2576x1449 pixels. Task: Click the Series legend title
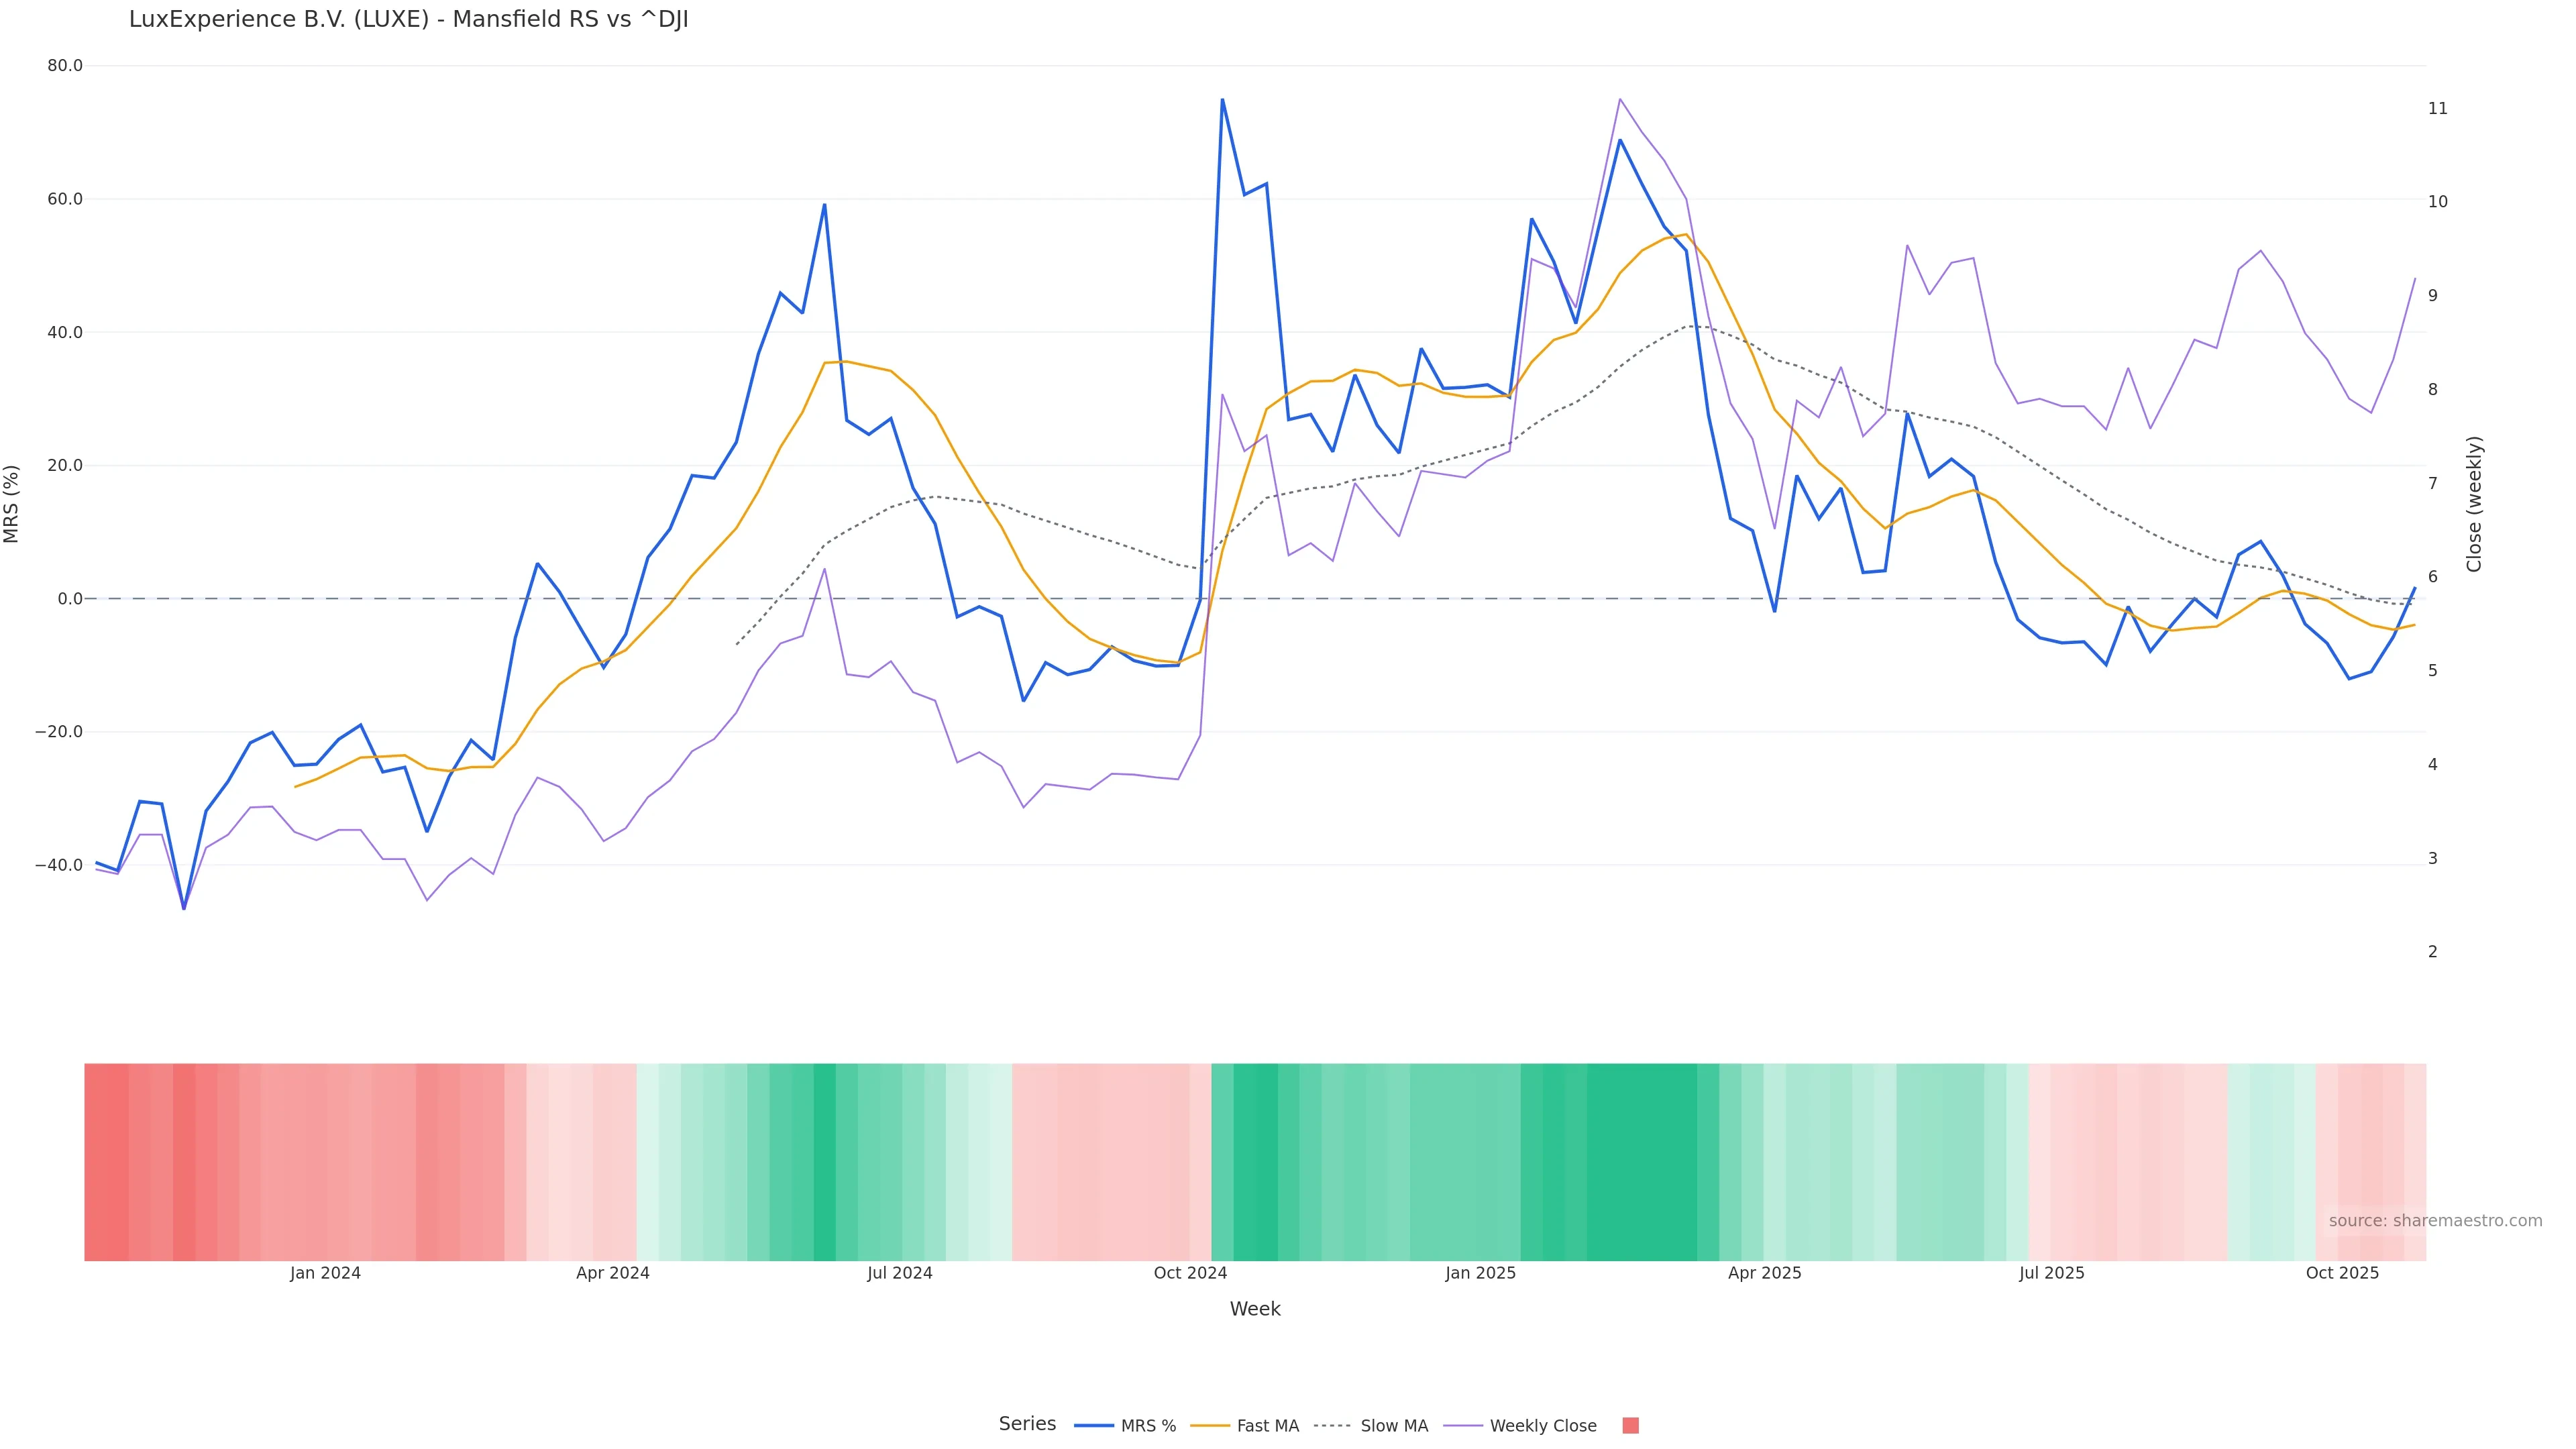[1027, 1424]
